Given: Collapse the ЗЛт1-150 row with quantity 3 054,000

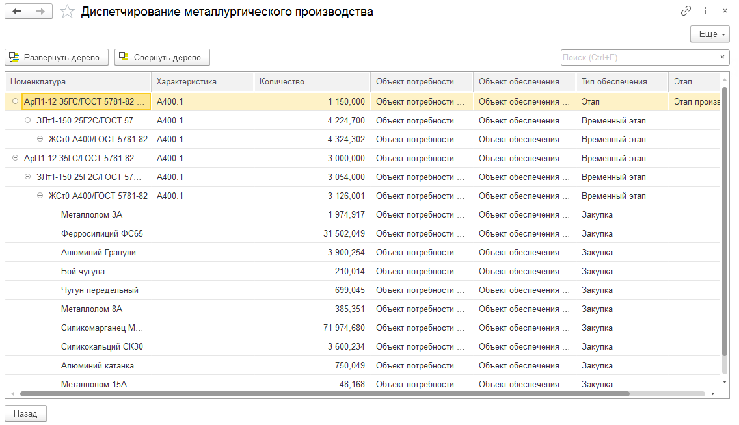Looking at the screenshot, I should pyautogui.click(x=27, y=177).
